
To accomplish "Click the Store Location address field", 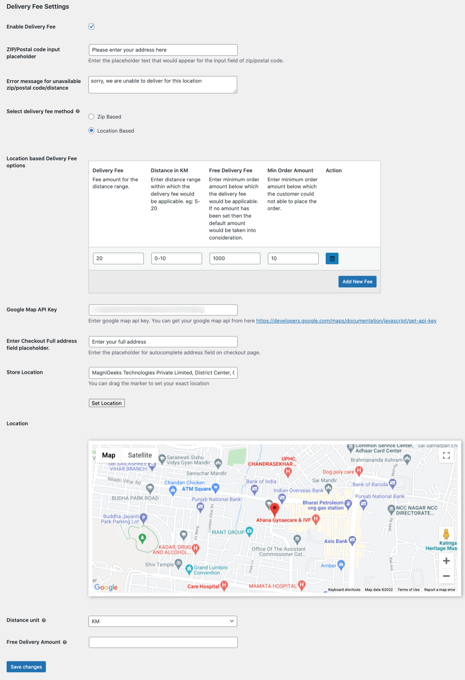I will tap(163, 373).
